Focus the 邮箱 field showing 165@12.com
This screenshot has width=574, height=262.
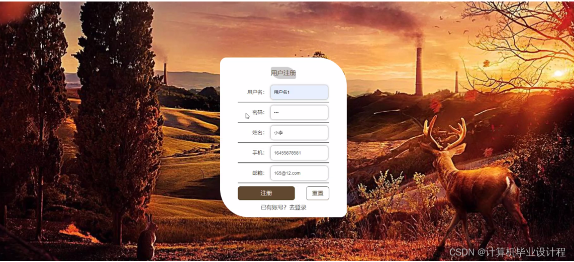click(299, 173)
